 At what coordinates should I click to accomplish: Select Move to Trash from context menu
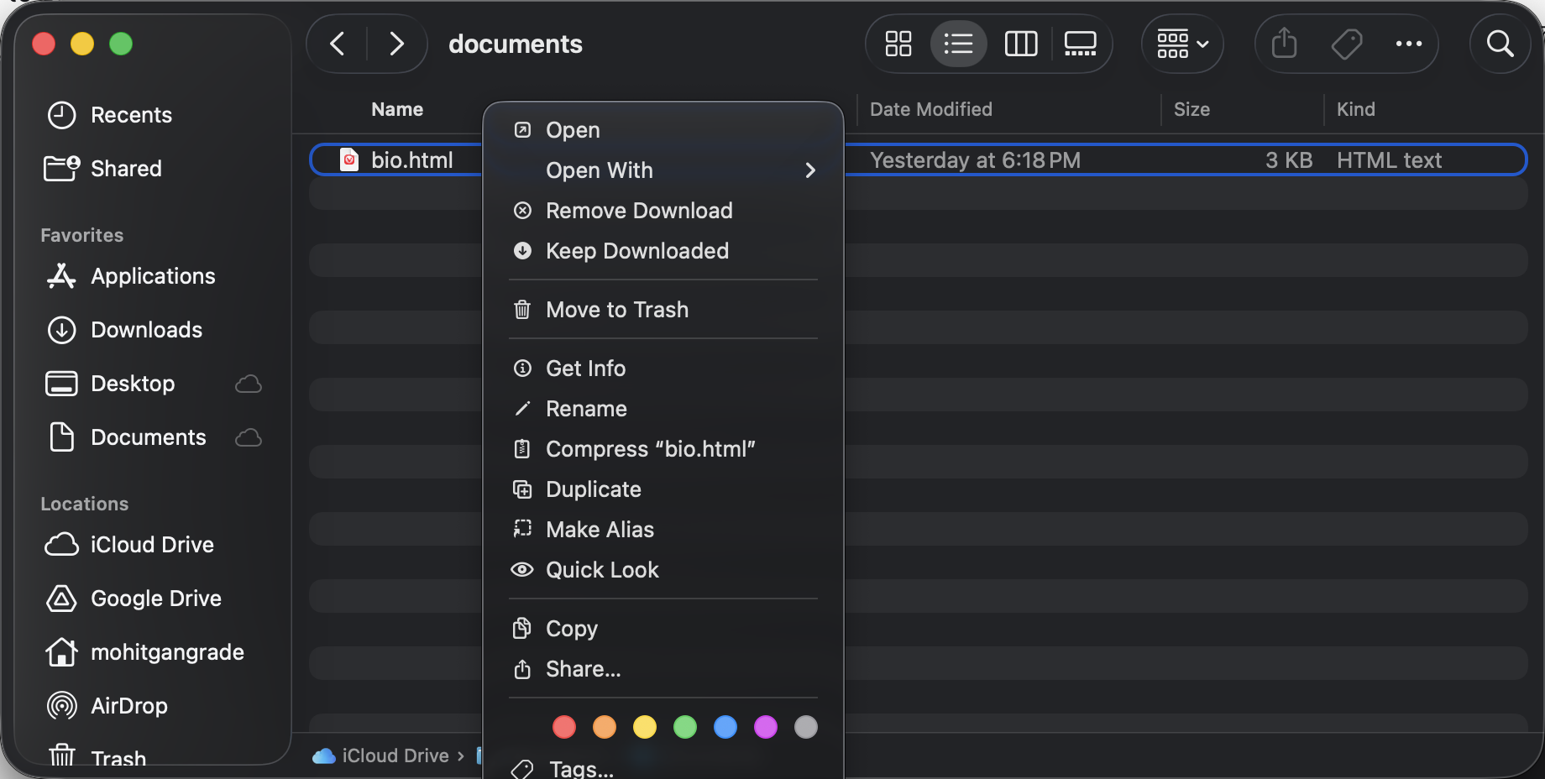[x=617, y=310]
